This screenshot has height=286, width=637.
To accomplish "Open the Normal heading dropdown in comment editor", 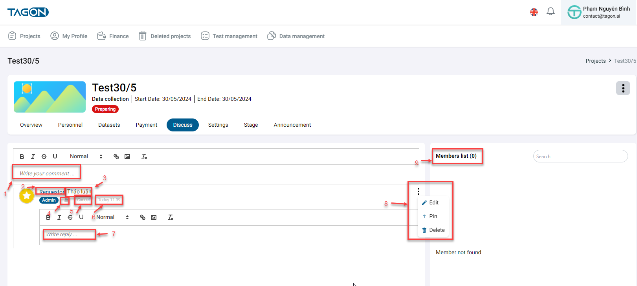I will 86,157.
